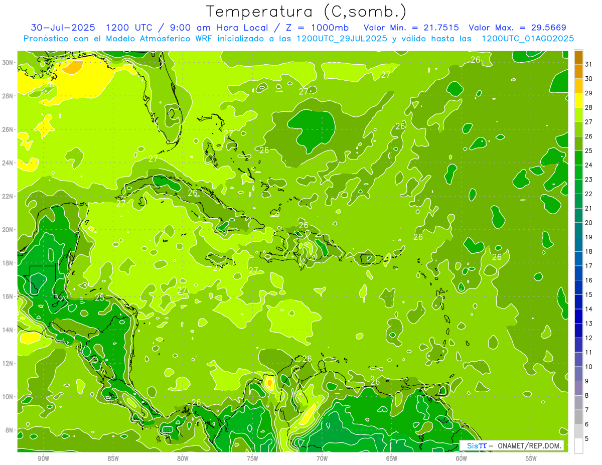The height and width of the screenshot is (465, 602).
Task: Click longitude label "65W"
Action: pyautogui.click(x=392, y=458)
